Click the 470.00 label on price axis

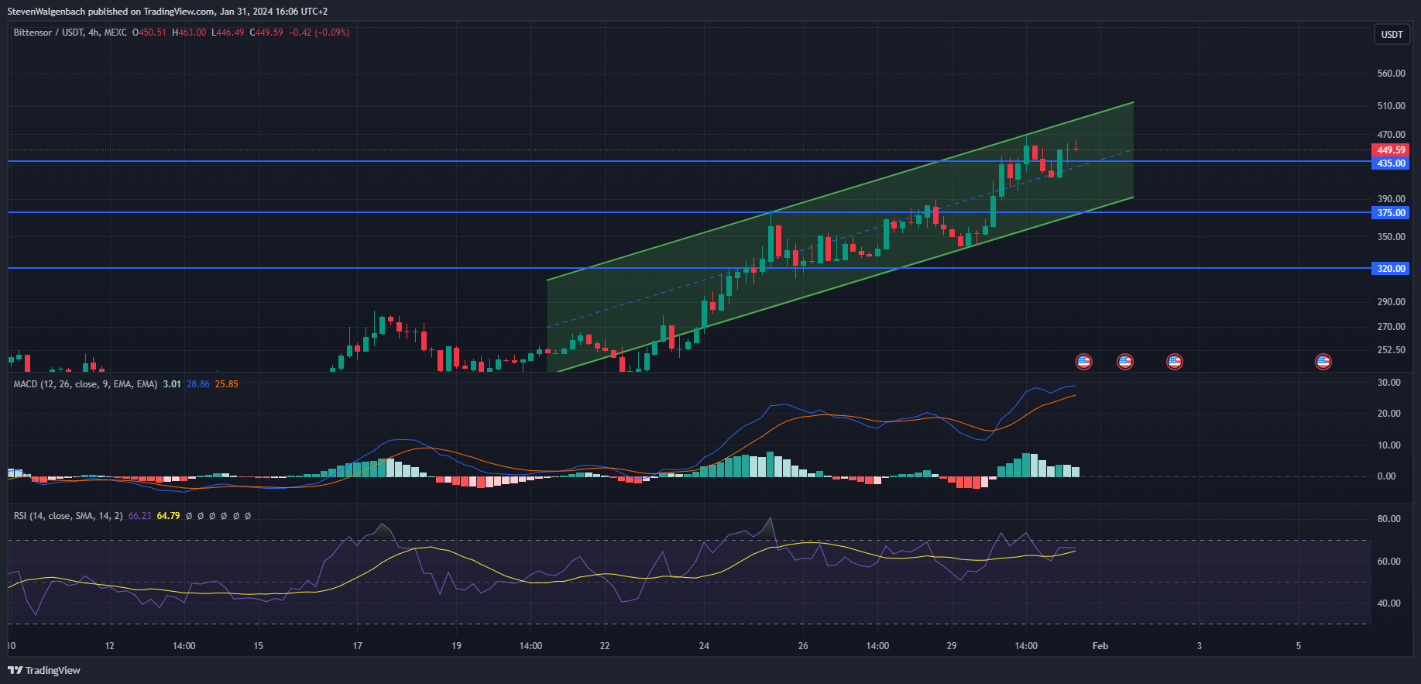point(1391,135)
